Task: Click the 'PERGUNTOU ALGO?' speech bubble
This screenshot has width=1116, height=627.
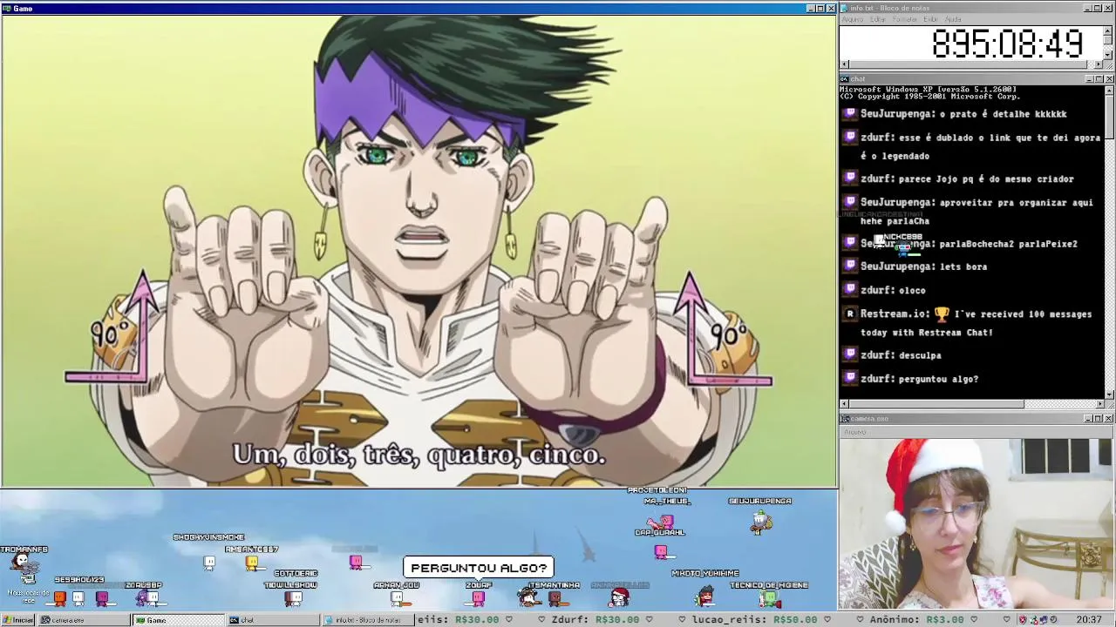Action: coord(479,568)
